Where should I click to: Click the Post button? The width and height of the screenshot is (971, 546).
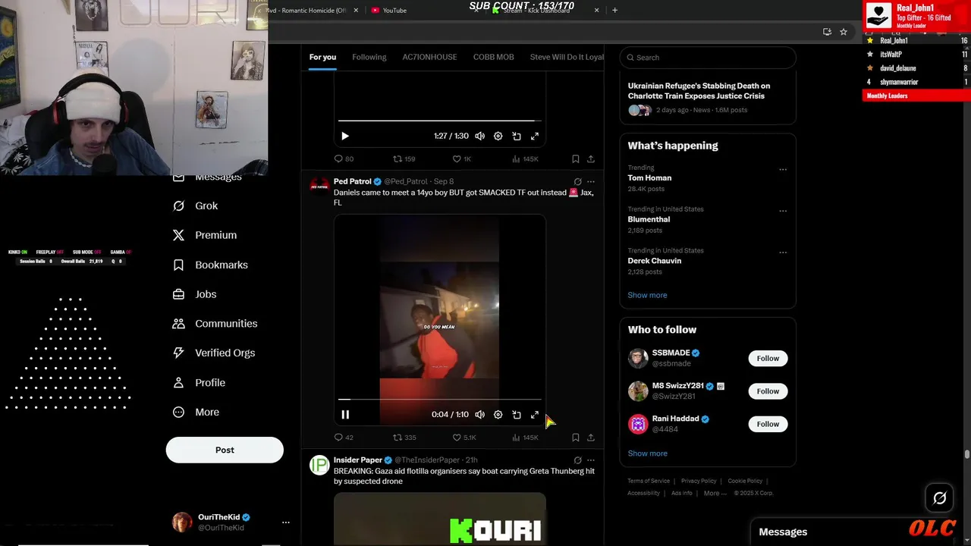pyautogui.click(x=225, y=450)
